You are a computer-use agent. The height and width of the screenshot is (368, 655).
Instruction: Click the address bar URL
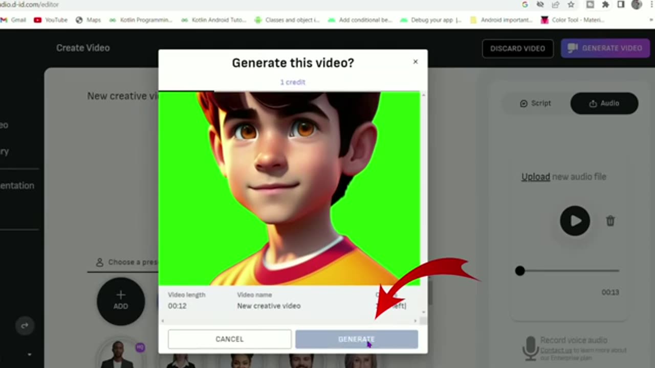(30, 5)
